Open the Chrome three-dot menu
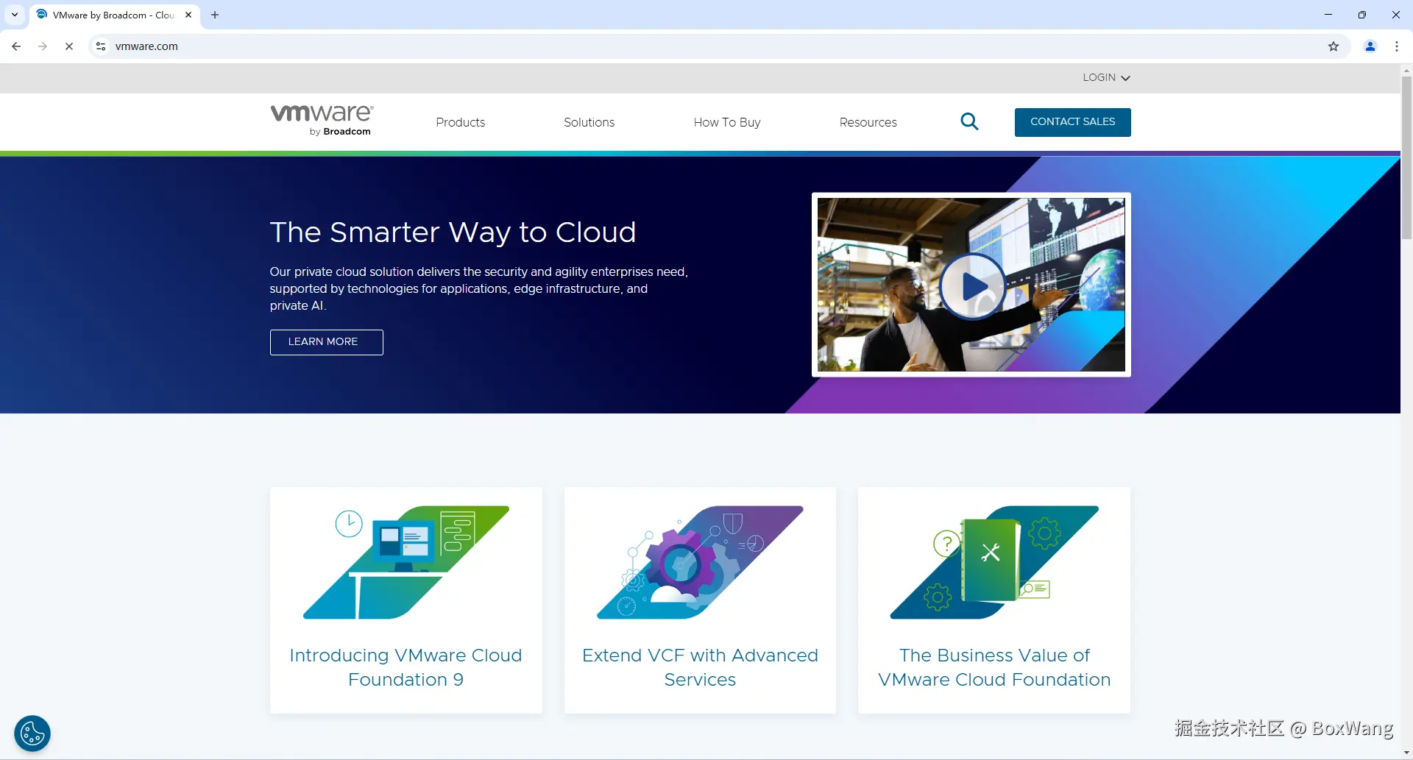 [1397, 46]
